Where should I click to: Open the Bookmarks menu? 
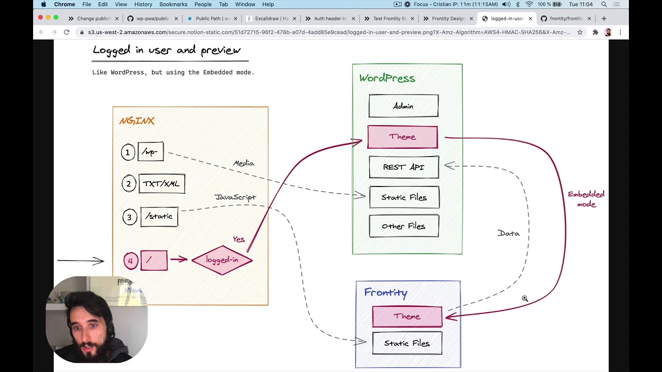(173, 5)
